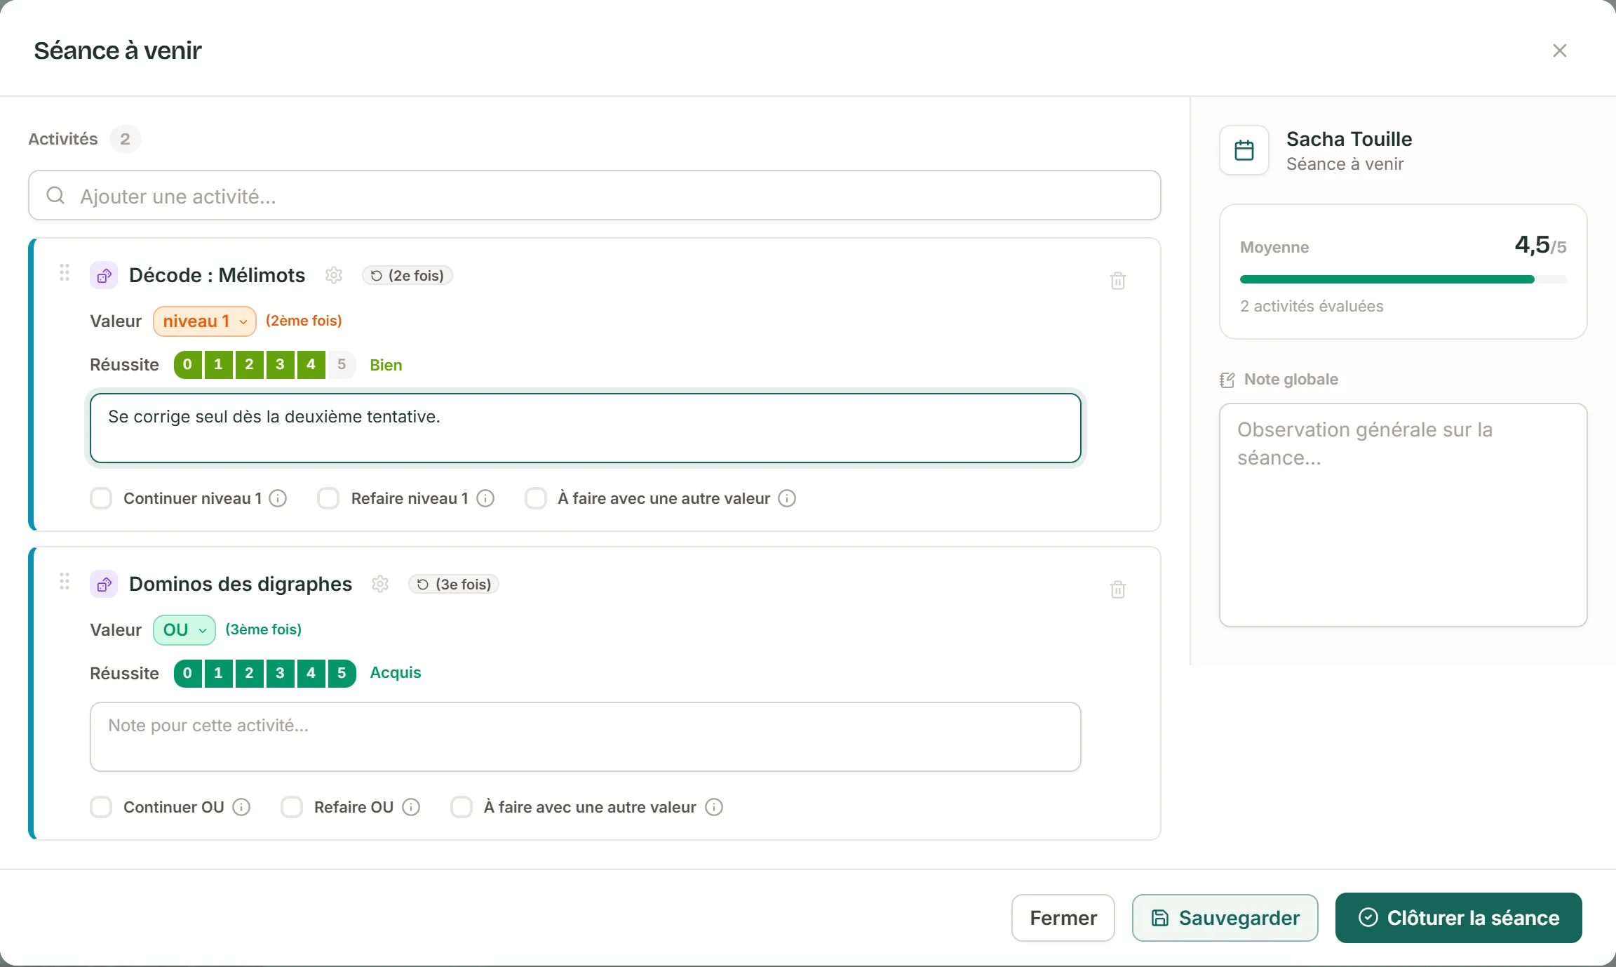Check Continuer OU
Screen dimensions: 1616x967
[x=101, y=807]
